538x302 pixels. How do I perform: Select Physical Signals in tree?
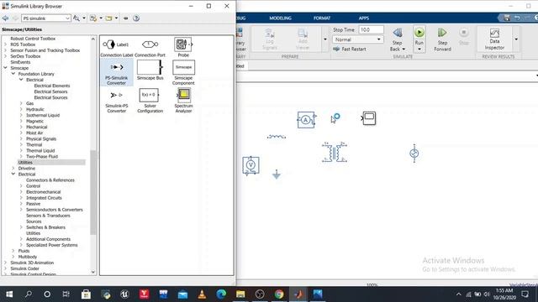(41, 138)
